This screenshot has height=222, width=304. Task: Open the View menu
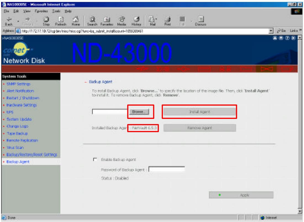27,11
